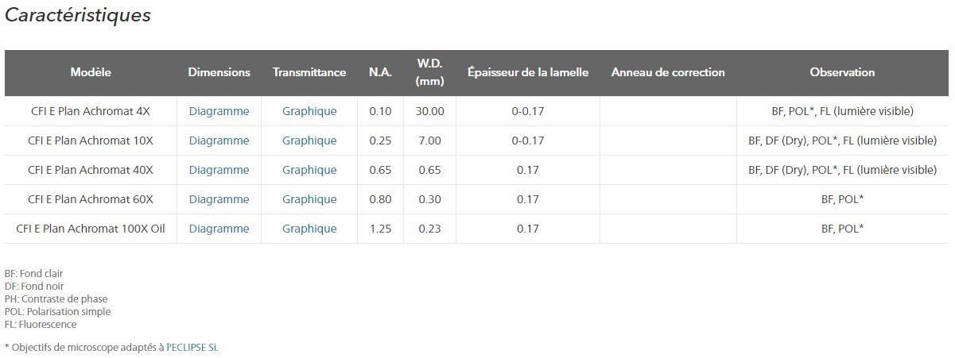Screen dimensions: 955x358
Task: Click Graphique link in the Achromat 10X row
Action: [309, 141]
